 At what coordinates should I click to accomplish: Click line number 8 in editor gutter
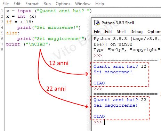(x=2, y=50)
